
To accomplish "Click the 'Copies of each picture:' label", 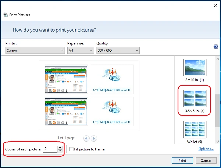I will click(23, 149).
